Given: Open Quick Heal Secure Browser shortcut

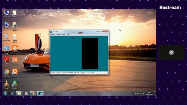Looking at the screenshot, I should (x=15, y=85).
